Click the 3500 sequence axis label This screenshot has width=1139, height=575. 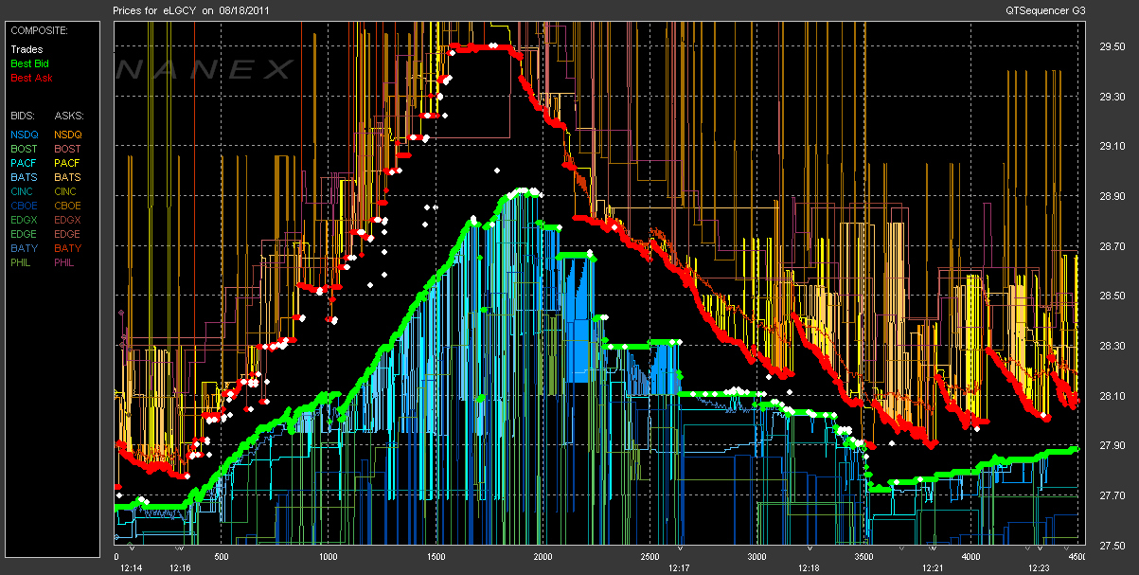click(x=864, y=557)
